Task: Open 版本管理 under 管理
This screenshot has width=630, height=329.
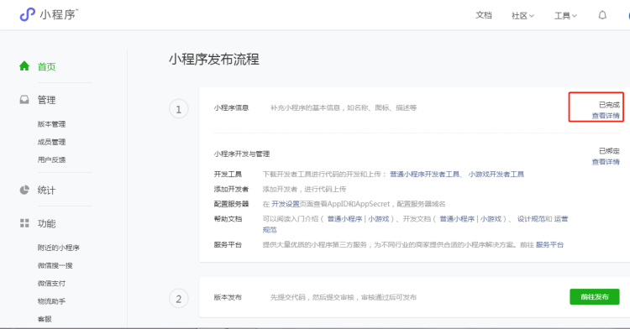Action: pyautogui.click(x=51, y=124)
